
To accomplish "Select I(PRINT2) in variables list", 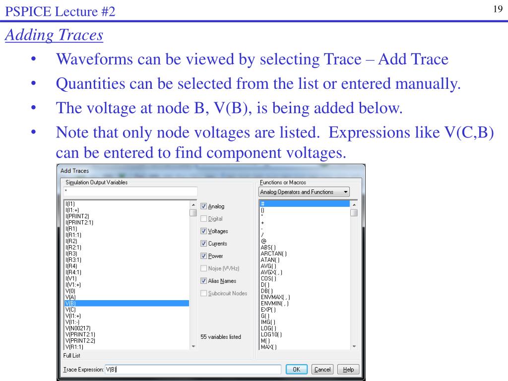I will pyautogui.click(x=77, y=216).
